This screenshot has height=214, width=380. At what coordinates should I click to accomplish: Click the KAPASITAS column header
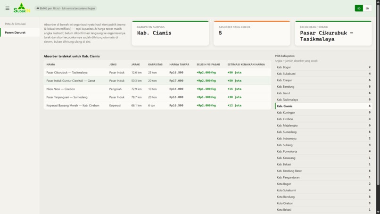[155, 65]
